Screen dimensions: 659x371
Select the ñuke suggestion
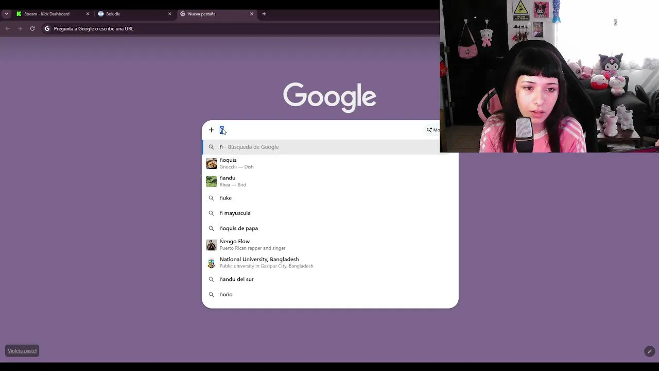[330, 198]
